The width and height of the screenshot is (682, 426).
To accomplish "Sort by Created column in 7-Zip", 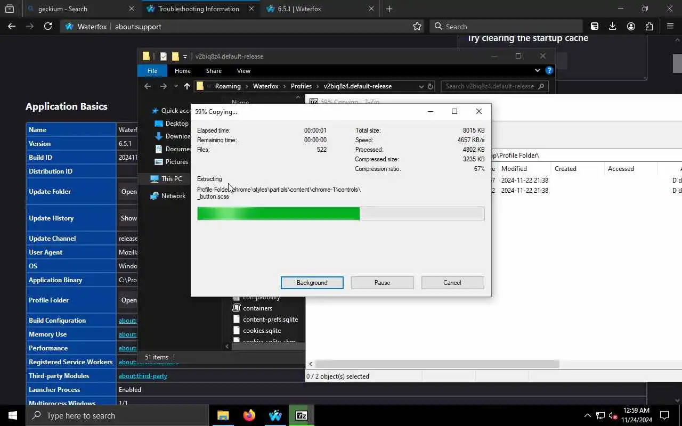I will (x=577, y=169).
